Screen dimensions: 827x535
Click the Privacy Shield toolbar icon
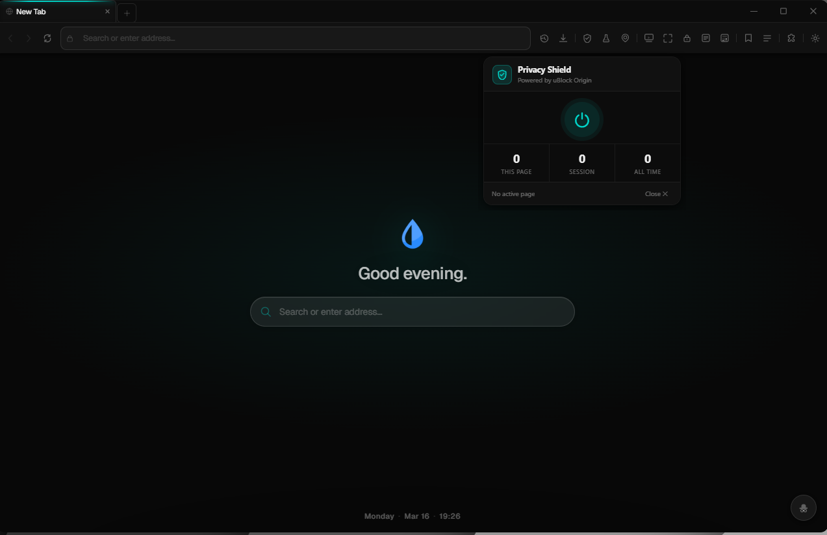click(x=587, y=38)
